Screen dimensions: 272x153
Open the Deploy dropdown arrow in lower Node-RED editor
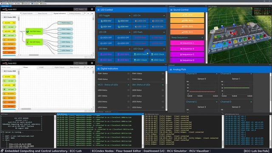(x=86, y=63)
